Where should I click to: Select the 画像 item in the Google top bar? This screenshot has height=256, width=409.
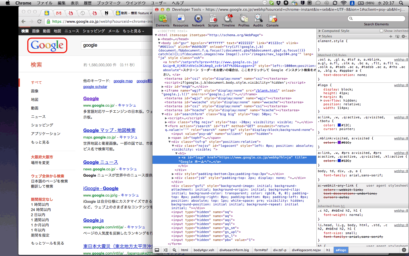[36, 31]
